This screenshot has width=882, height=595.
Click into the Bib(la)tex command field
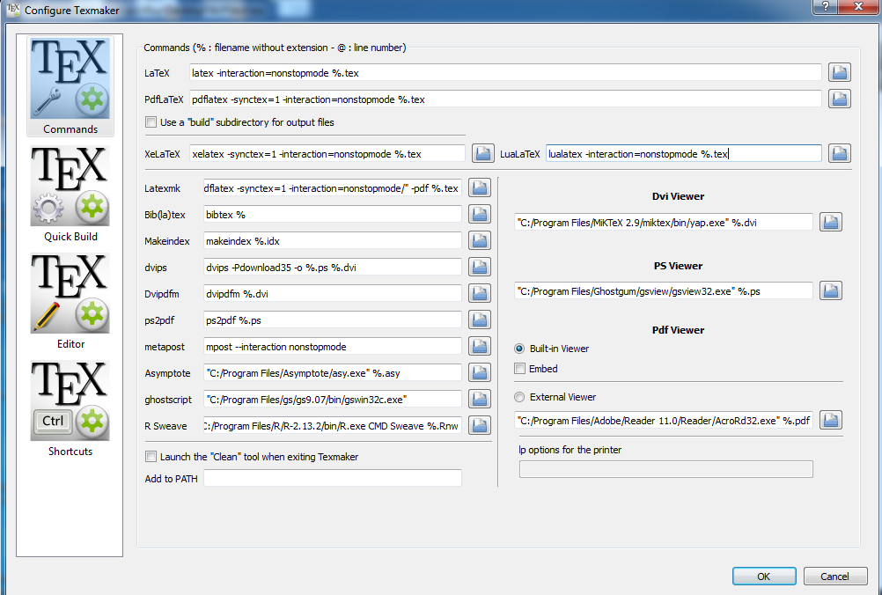click(333, 214)
